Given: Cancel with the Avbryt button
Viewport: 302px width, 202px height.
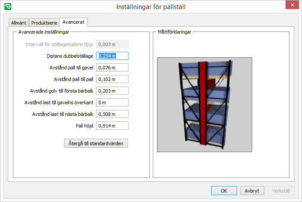Looking at the screenshot, I should click(252, 191).
